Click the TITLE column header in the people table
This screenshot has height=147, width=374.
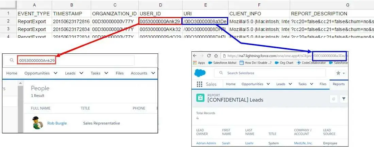click(85, 108)
